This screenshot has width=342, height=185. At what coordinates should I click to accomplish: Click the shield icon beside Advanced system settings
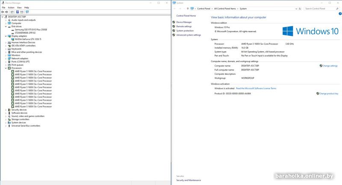pyautogui.click(x=174, y=35)
